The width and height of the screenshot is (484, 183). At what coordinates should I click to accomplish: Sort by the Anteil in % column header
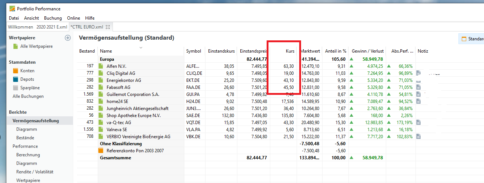click(x=336, y=51)
